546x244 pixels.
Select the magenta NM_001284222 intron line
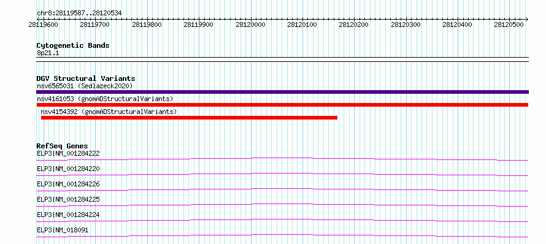[282, 159]
